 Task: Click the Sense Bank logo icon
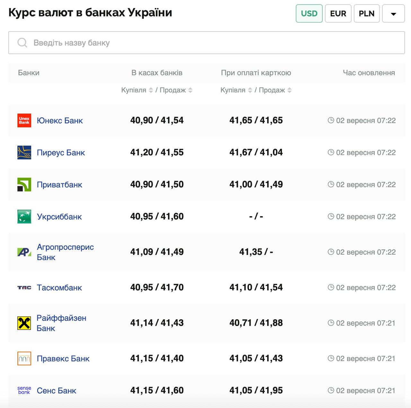coord(24,390)
